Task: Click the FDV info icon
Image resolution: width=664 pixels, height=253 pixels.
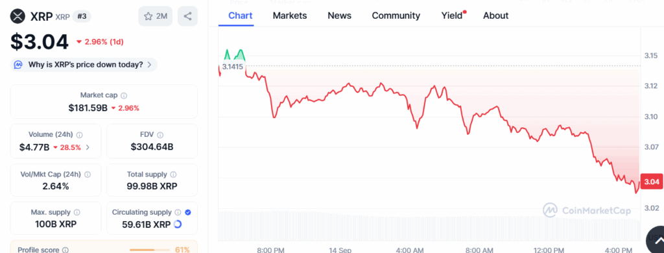Action: coord(160,135)
